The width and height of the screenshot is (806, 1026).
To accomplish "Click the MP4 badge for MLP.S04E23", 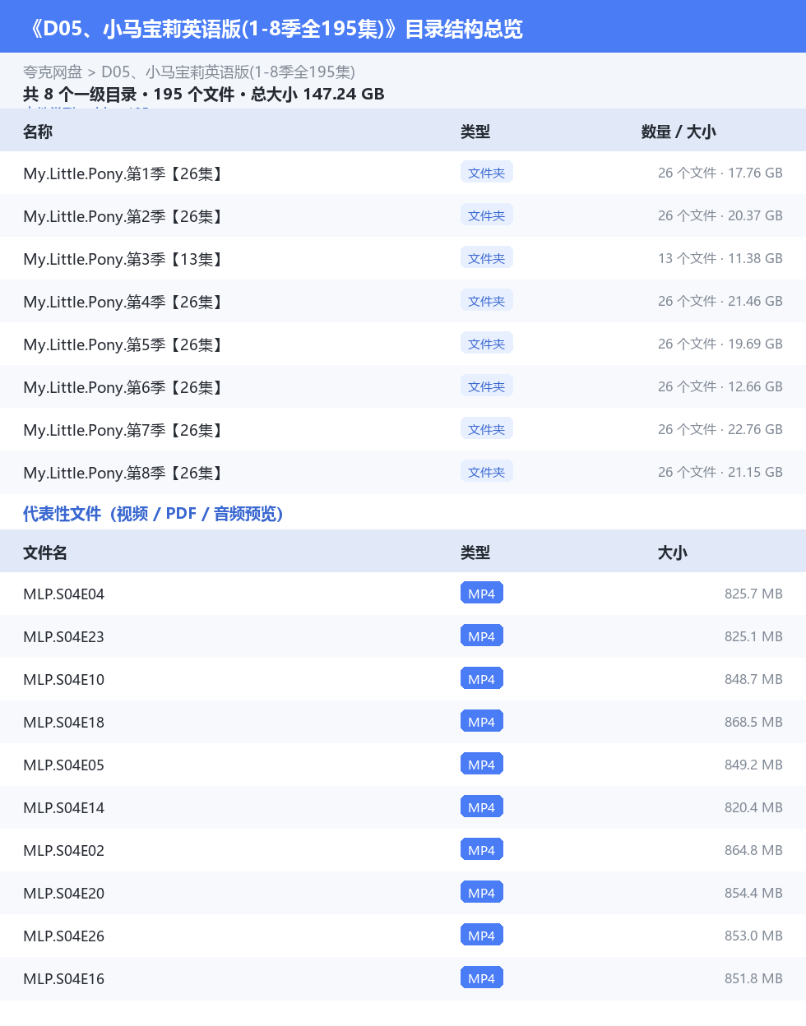I will (482, 635).
